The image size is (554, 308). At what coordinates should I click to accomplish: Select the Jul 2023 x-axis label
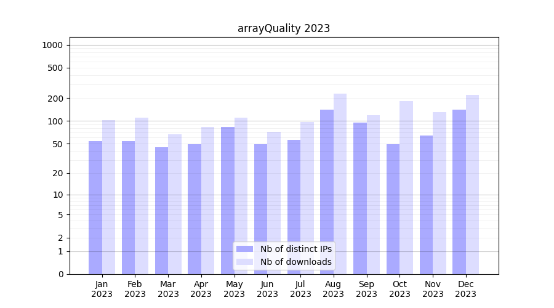[x=300, y=289]
